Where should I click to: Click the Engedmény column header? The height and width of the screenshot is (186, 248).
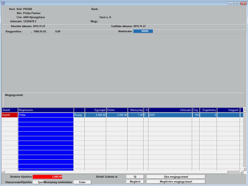[208, 110]
